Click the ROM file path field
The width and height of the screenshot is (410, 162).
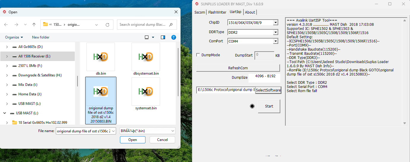point(226,90)
